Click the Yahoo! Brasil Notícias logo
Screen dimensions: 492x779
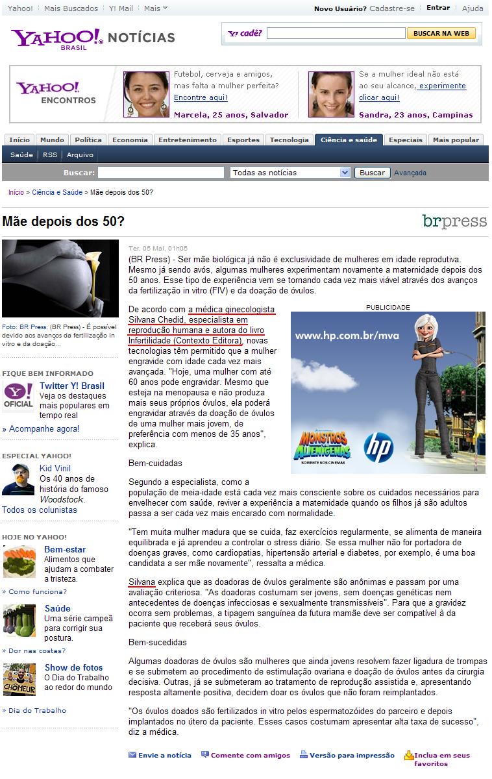[x=92, y=39]
